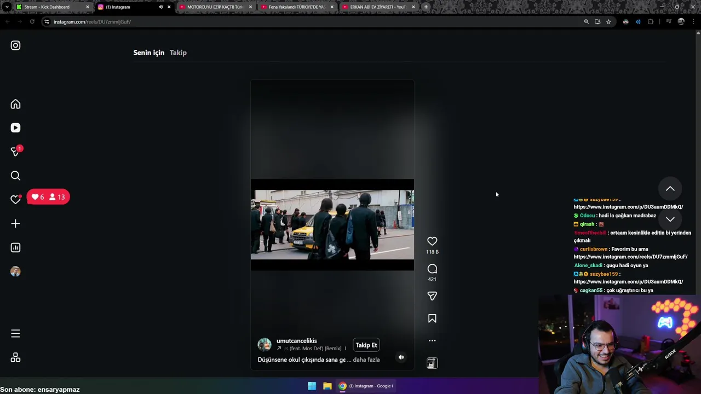Pause the playing reel video
Screen dimensions: 701x394
click(332, 224)
